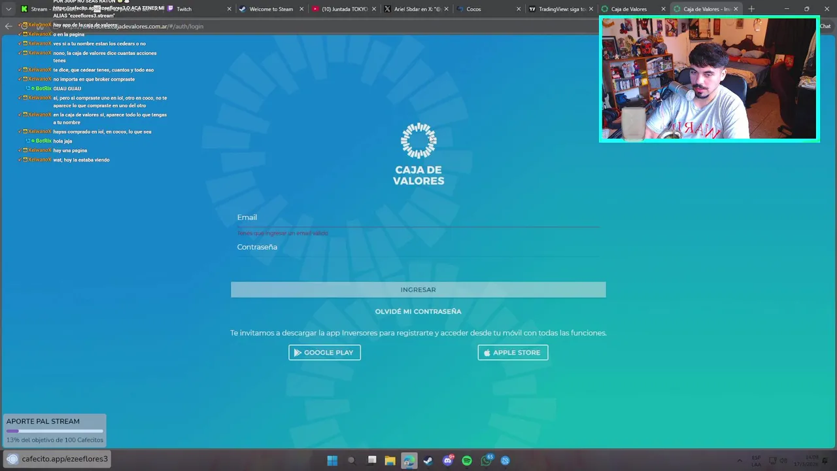The image size is (837, 471).
Task: Click the 'Te invitamos a descargar' text
Action: pos(418,333)
